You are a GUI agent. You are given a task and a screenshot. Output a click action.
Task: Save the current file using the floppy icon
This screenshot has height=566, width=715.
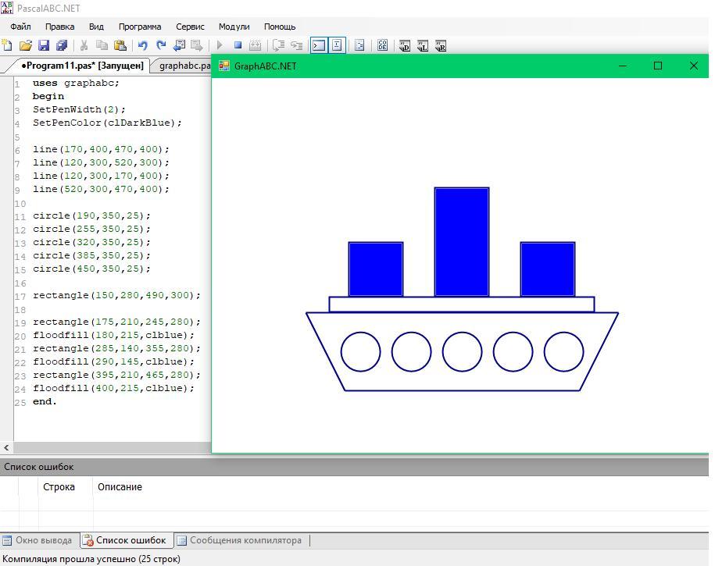43,45
